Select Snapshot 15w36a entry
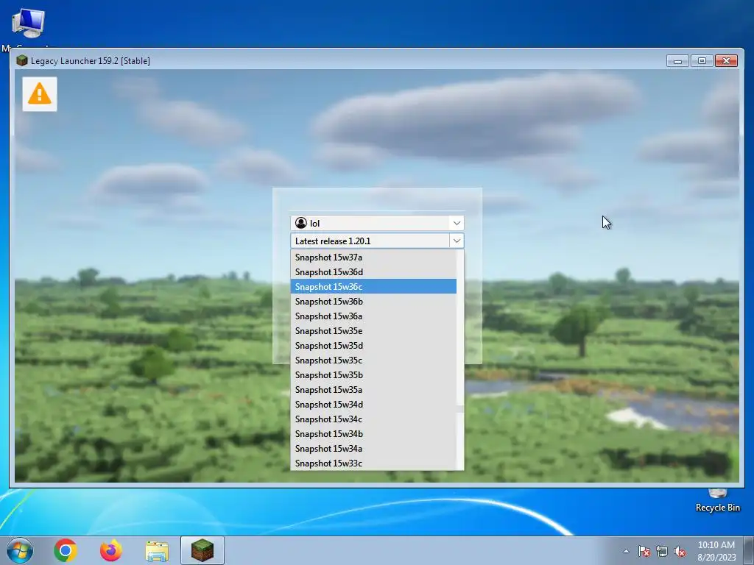This screenshot has width=754, height=565. click(373, 316)
